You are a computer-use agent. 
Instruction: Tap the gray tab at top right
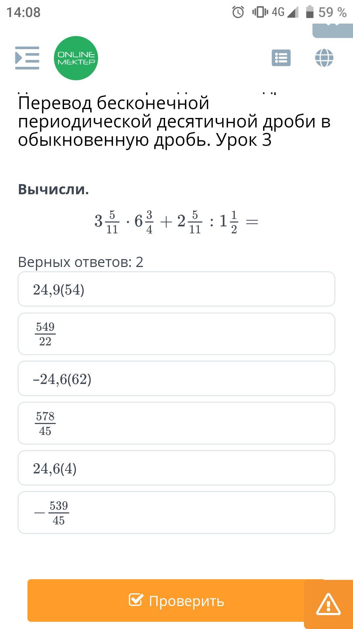pos(332,30)
